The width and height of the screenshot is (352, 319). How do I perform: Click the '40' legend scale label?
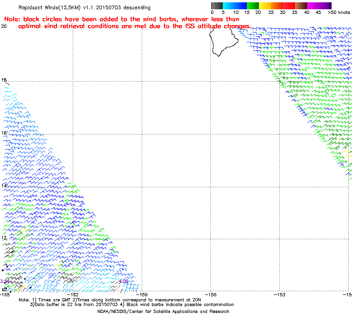click(307, 13)
